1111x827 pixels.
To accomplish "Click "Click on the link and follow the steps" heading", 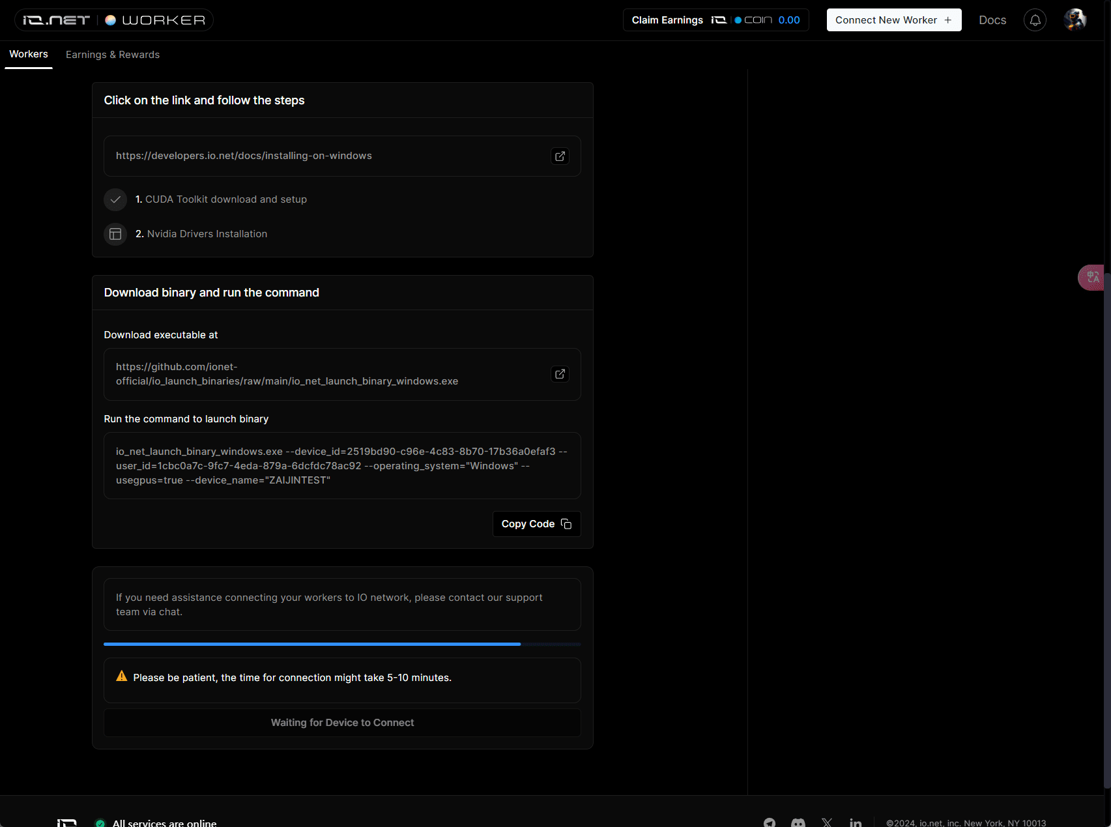I will click(204, 100).
